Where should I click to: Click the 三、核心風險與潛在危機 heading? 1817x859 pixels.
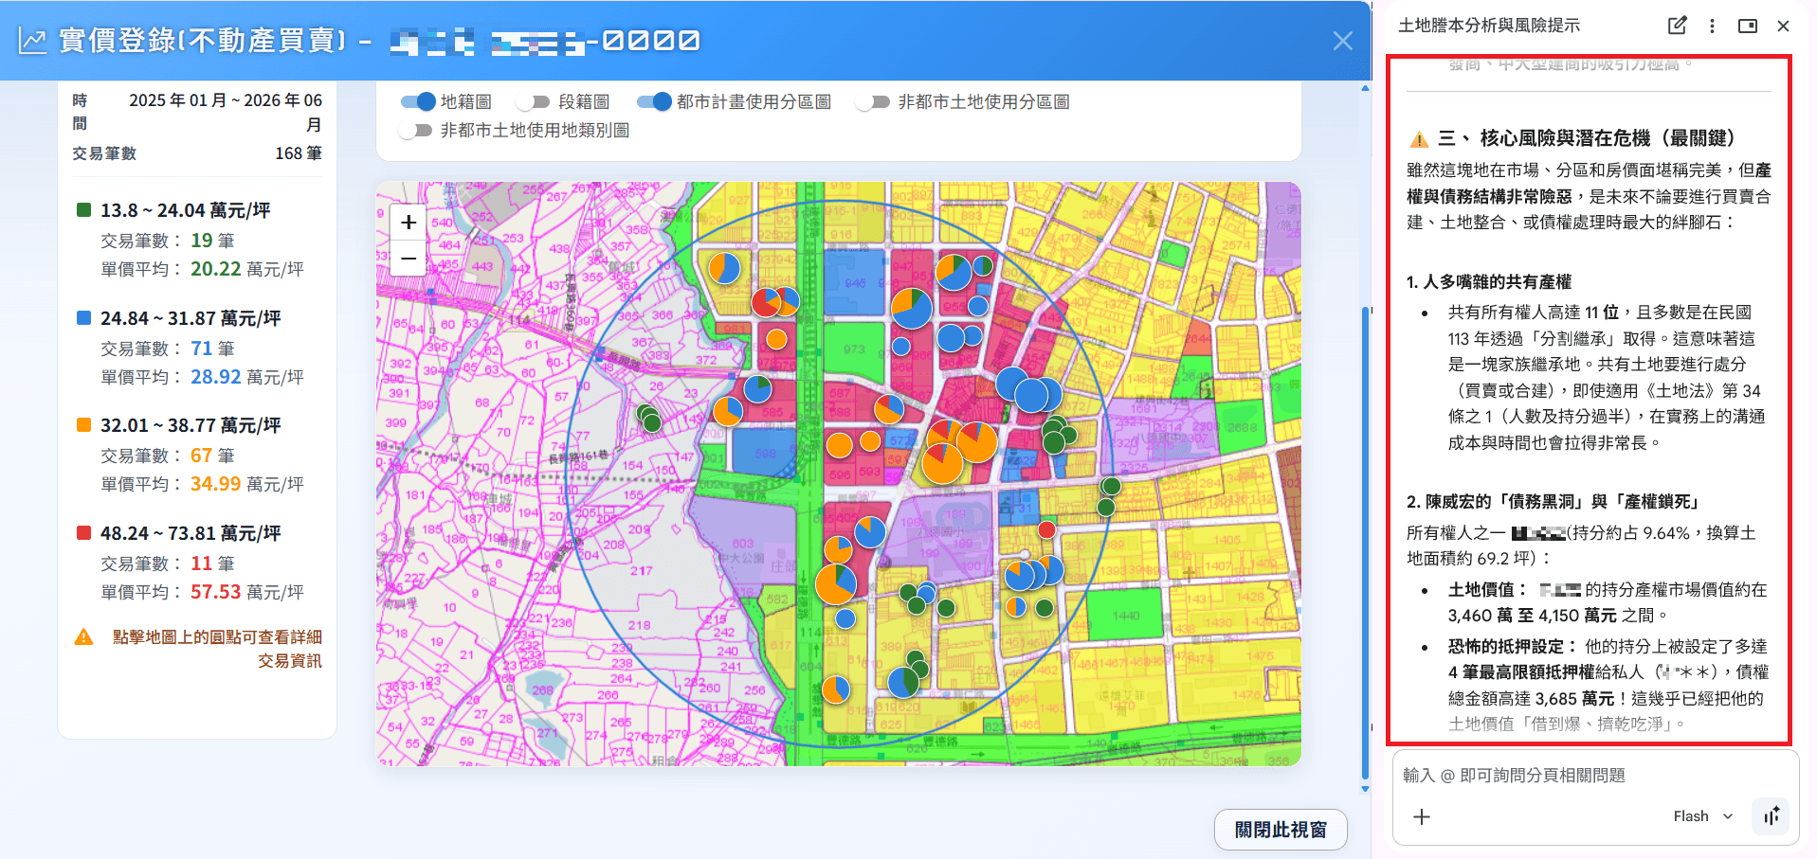point(1588,138)
